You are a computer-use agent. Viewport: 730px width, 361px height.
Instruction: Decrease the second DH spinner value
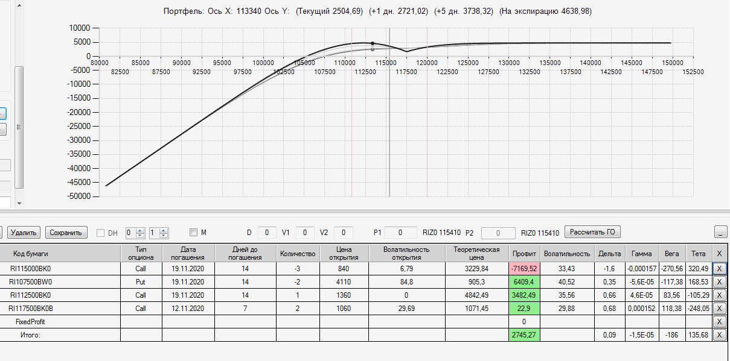point(164,235)
